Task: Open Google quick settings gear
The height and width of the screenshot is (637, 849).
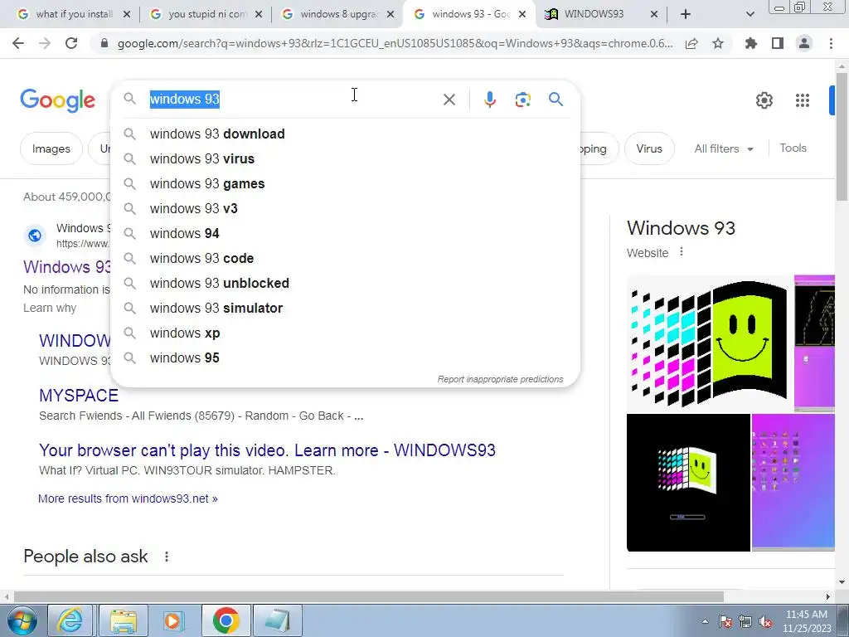Action: tap(764, 100)
